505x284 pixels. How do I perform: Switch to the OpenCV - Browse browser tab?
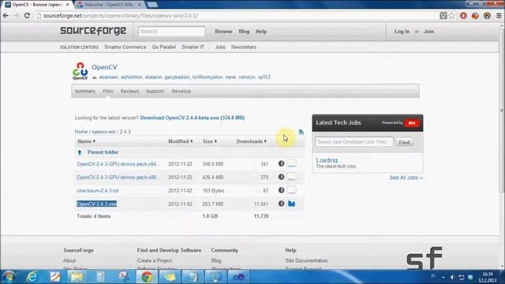point(37,5)
